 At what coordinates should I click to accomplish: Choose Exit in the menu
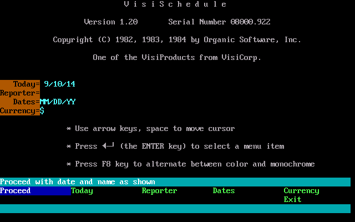pos(292,199)
